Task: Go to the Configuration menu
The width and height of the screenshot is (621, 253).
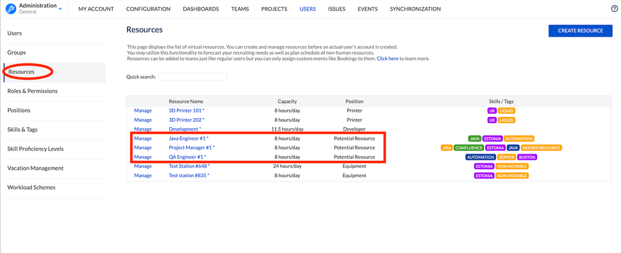Action: click(x=148, y=9)
